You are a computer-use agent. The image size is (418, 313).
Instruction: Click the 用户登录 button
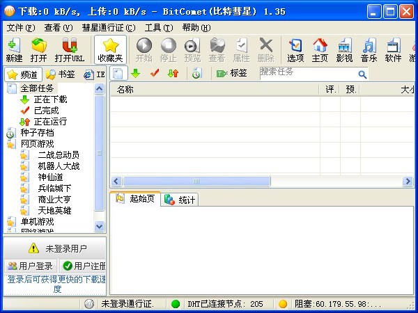30,266
